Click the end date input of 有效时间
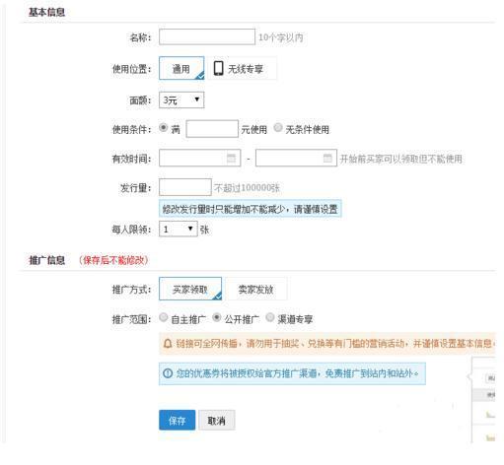504x465 pixels. 296,158
